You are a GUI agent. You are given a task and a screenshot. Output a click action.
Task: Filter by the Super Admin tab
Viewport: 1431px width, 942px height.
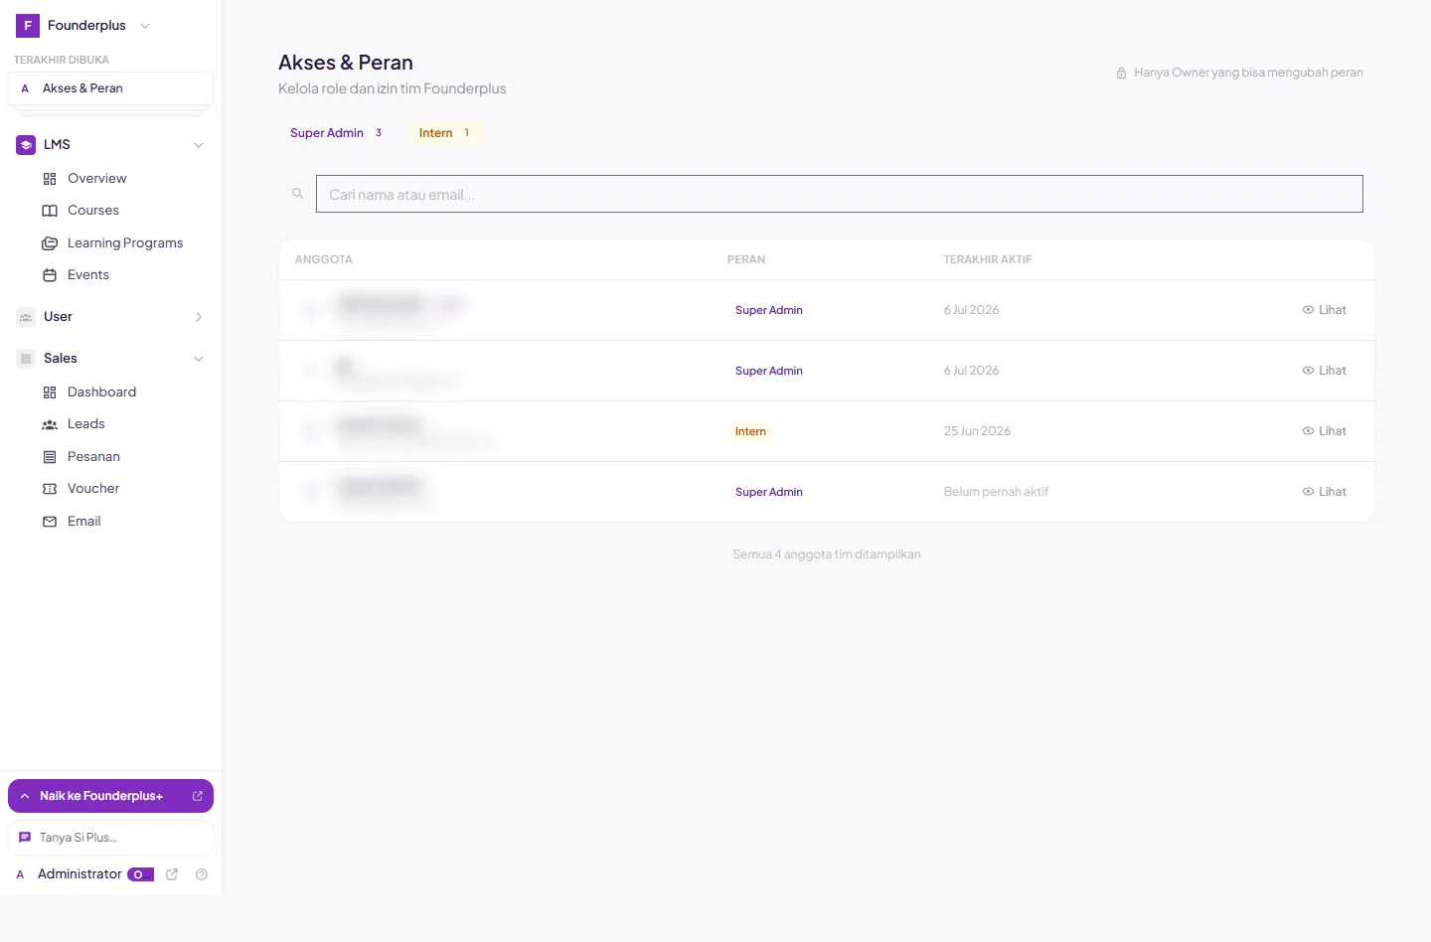[336, 133]
